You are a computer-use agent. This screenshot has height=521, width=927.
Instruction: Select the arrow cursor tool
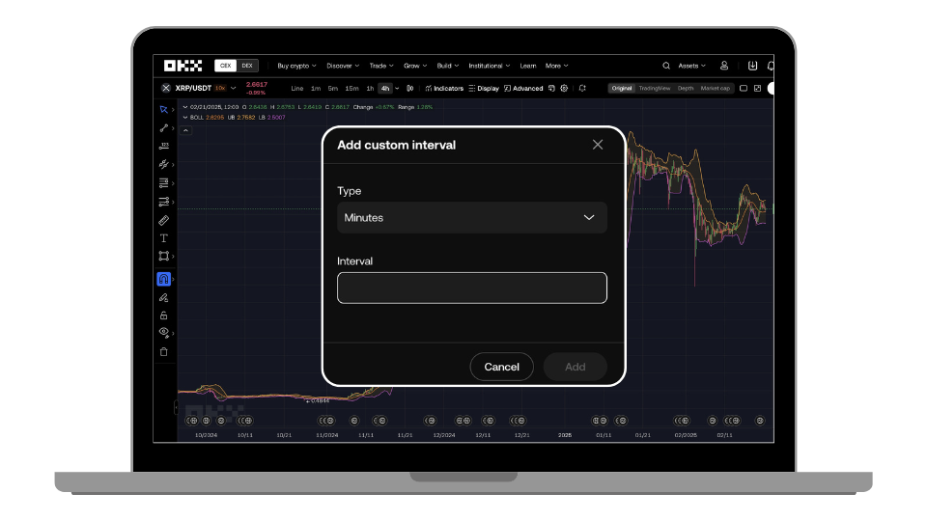(x=164, y=109)
